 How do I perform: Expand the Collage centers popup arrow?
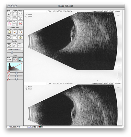(x=22, y=49)
